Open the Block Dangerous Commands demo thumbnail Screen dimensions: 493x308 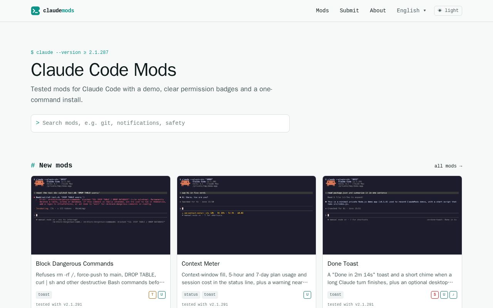tap(101, 215)
